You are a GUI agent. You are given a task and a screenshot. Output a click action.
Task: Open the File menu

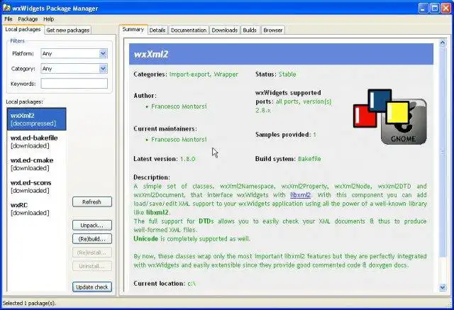(9, 19)
